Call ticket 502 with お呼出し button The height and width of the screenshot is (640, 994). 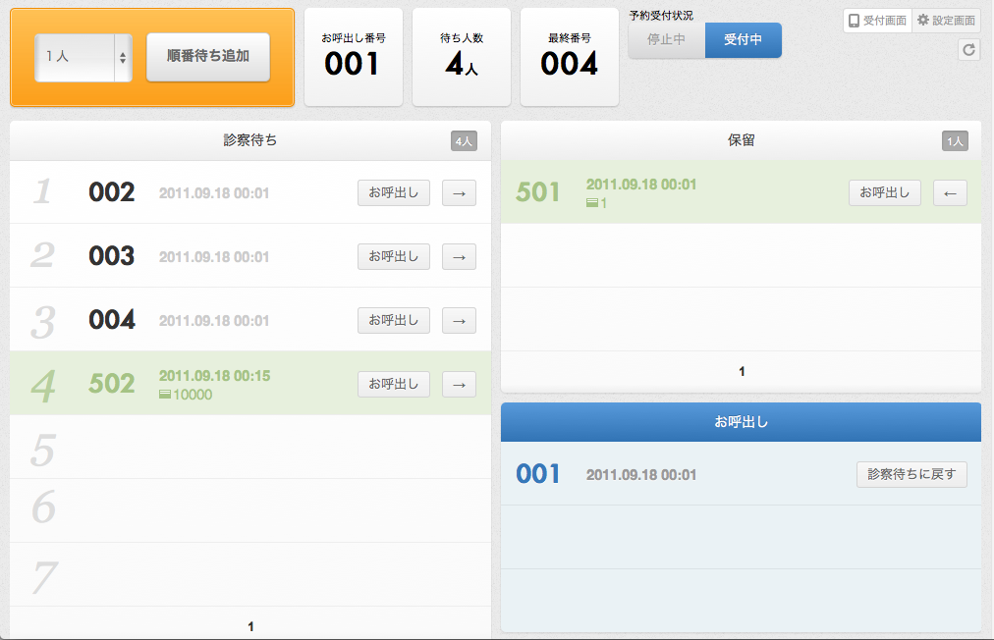click(394, 385)
